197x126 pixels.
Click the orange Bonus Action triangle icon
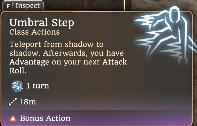(x=13, y=118)
